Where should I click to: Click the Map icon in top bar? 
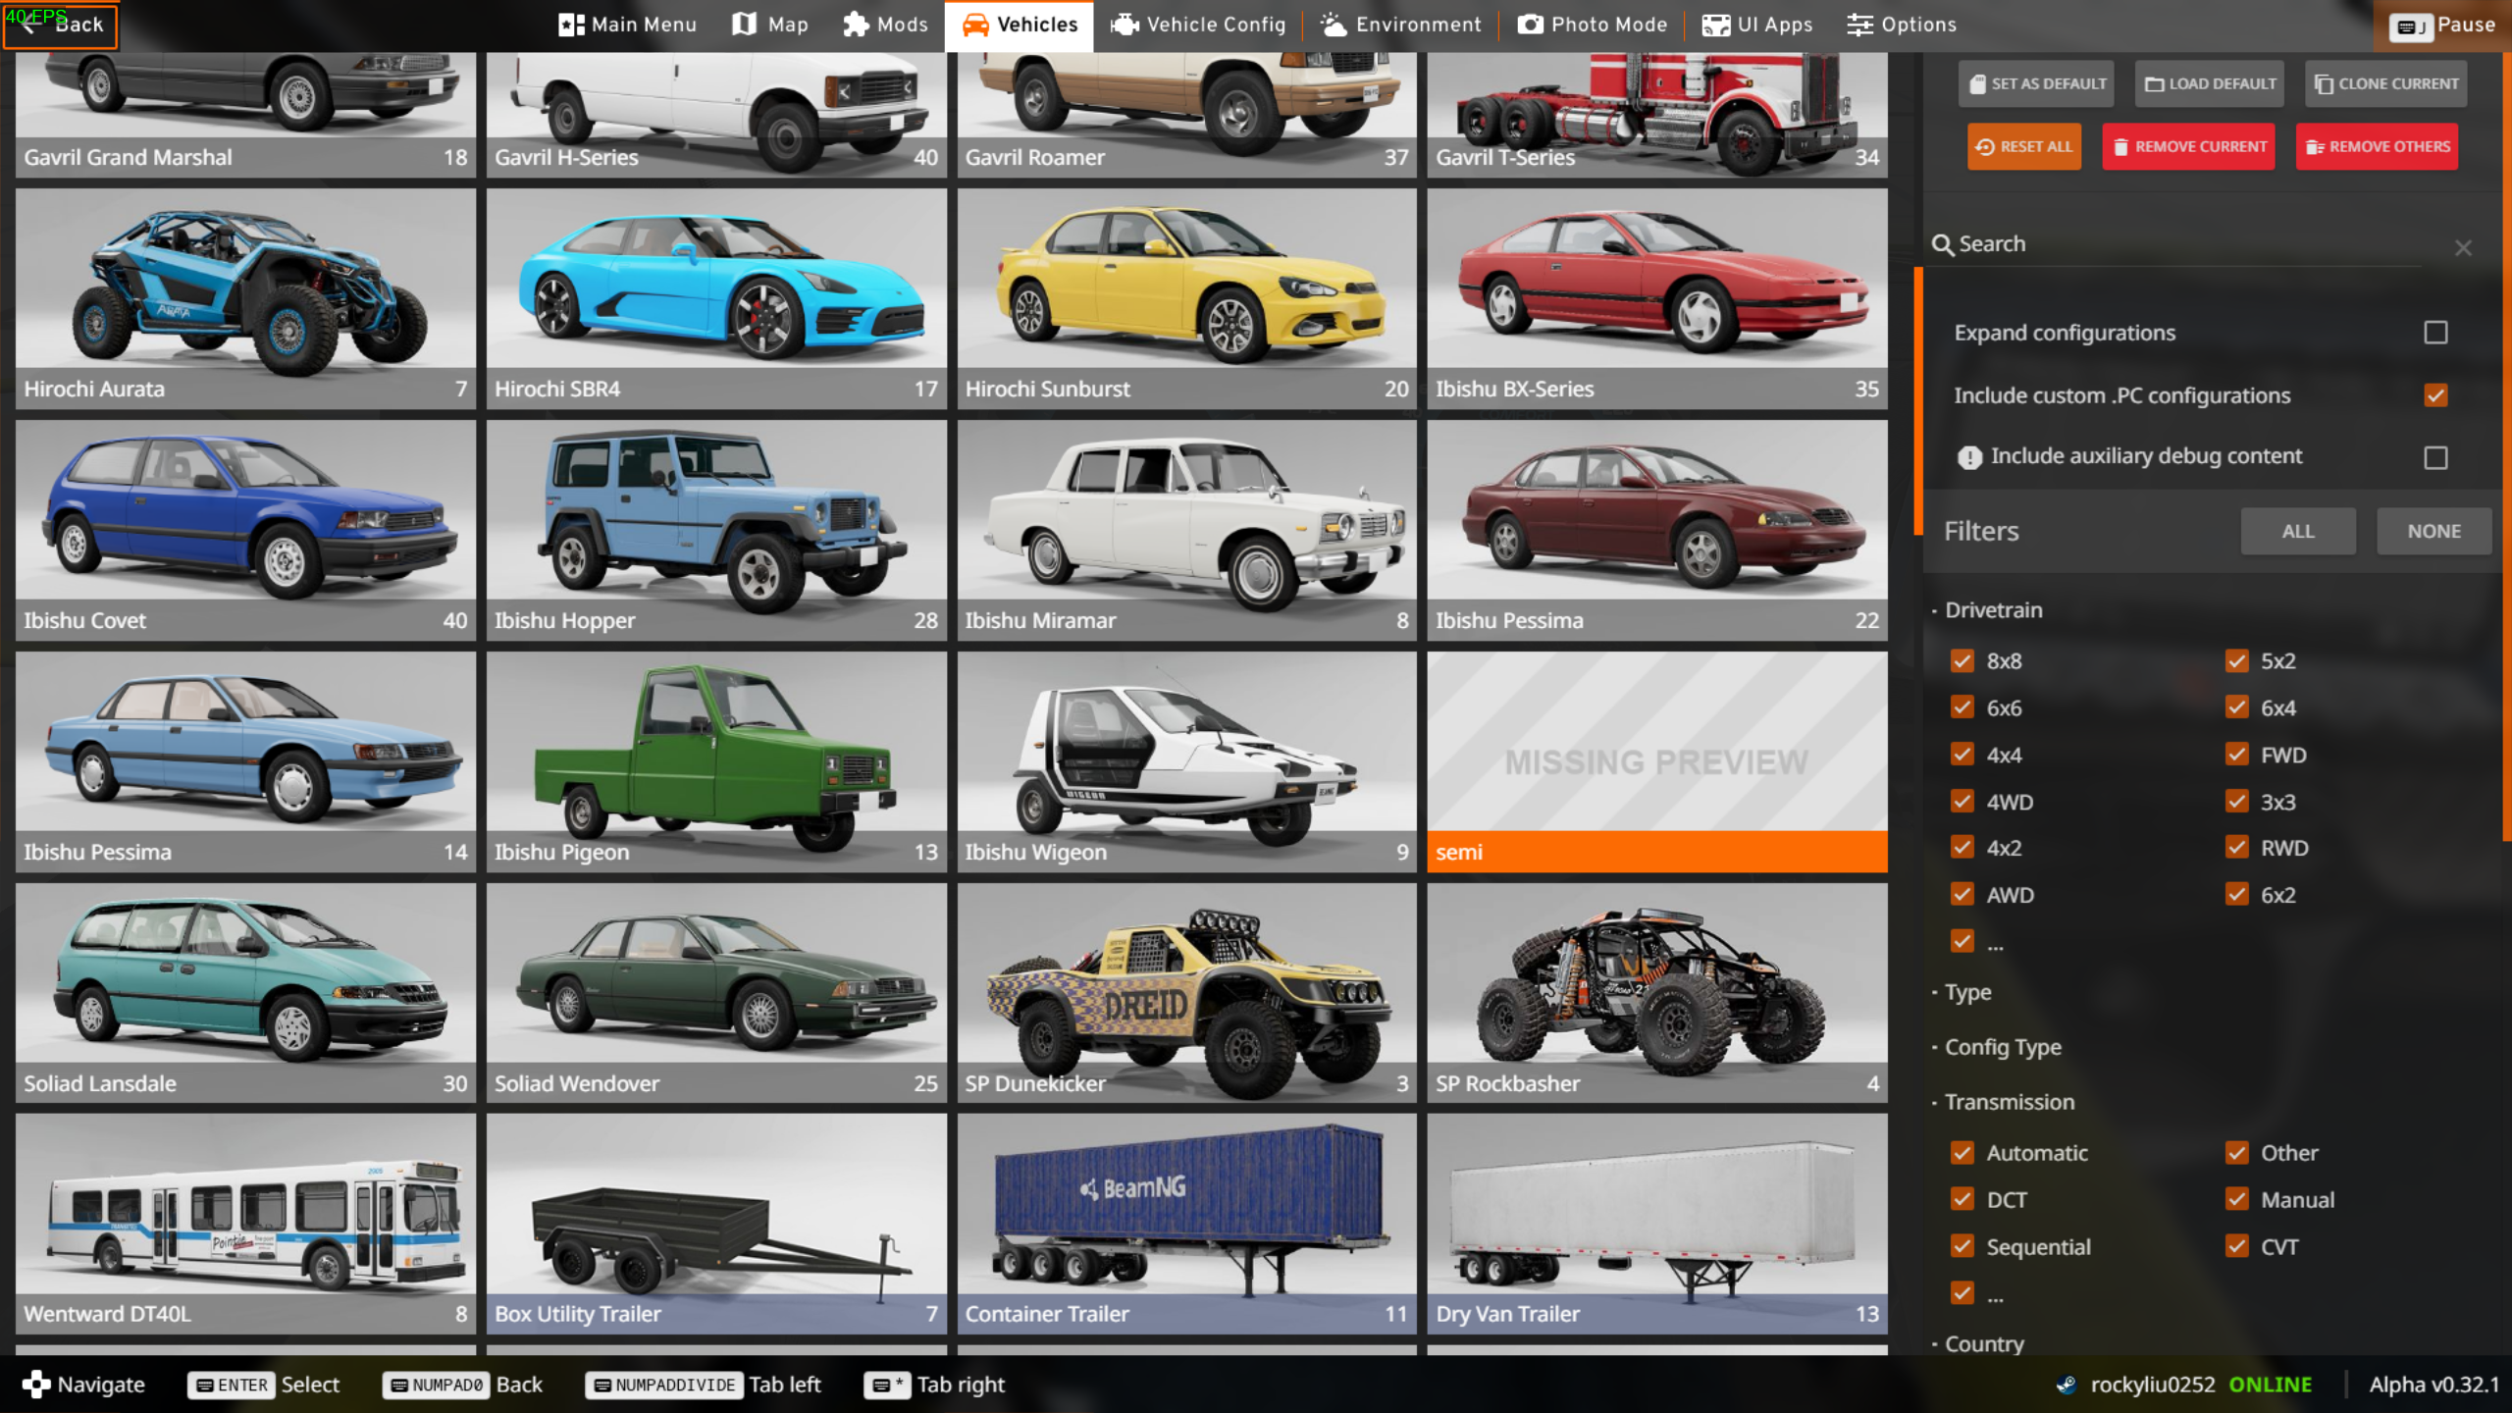point(745,25)
